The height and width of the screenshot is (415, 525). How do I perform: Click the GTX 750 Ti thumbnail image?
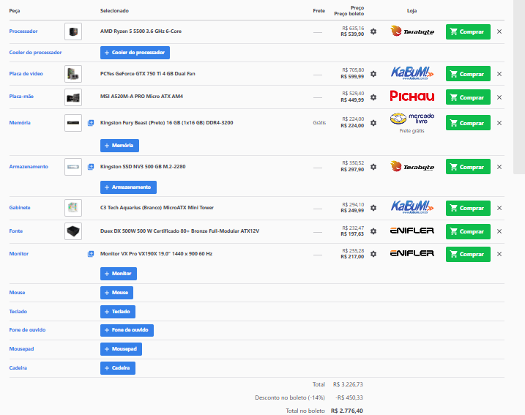73,74
